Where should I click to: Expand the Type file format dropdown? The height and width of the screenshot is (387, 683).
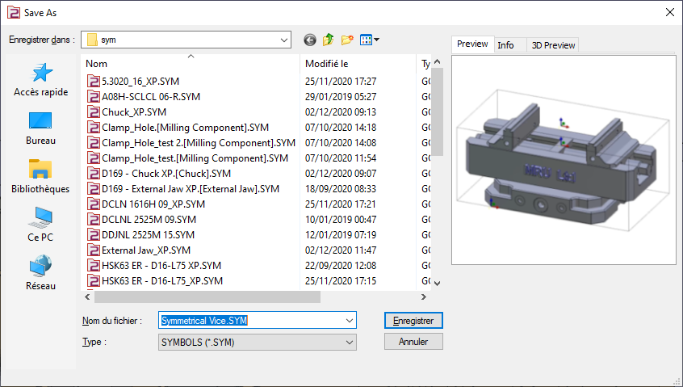coord(349,343)
